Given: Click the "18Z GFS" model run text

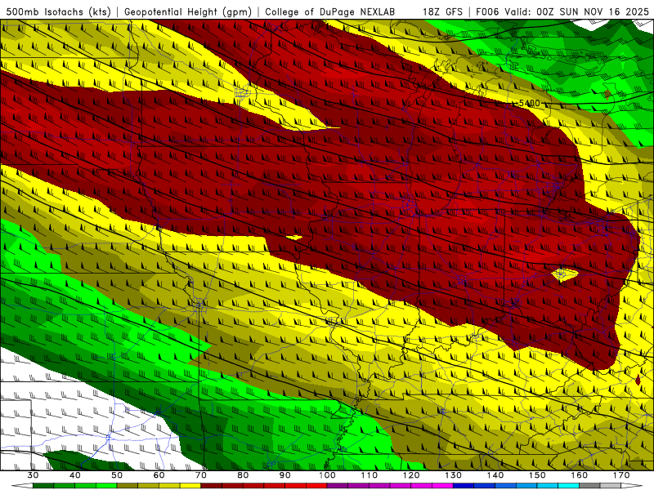Looking at the screenshot, I should (x=442, y=12).
